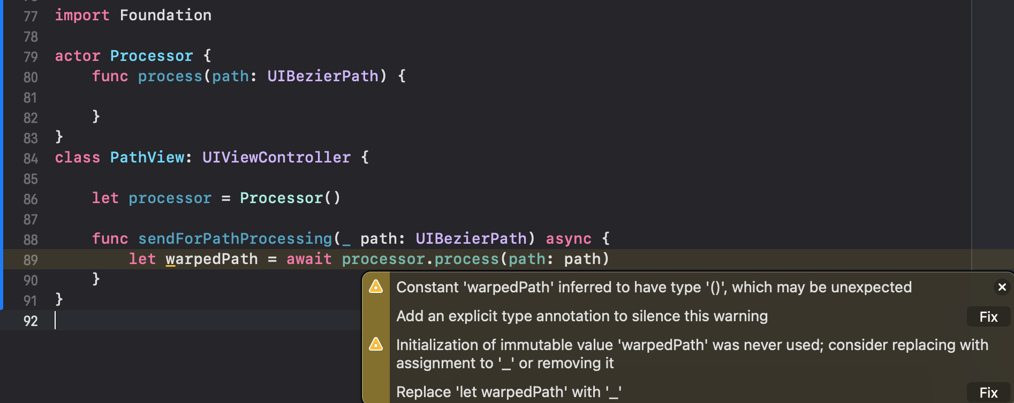Click 'Add an explicit type annotation' fix-it text
The width and height of the screenshot is (1014, 403).
pyautogui.click(x=582, y=316)
